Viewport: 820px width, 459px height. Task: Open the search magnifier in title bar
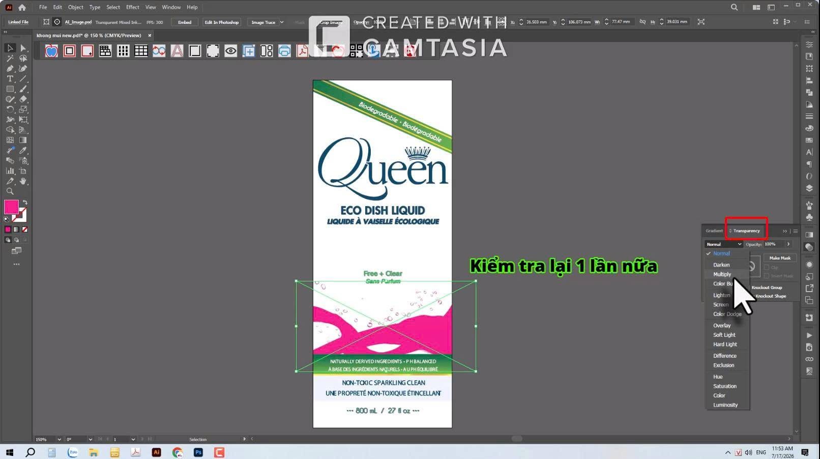(x=734, y=7)
